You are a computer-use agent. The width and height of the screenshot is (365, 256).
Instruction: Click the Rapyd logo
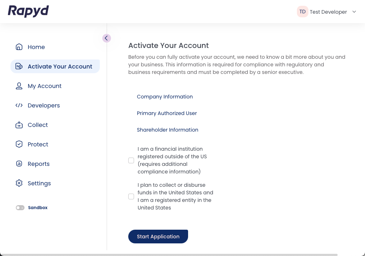coord(28,11)
